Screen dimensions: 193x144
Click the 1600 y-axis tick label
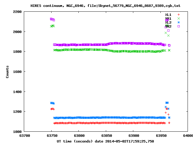point(17,72)
